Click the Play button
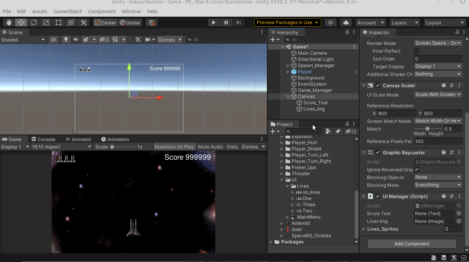The height and width of the screenshot is (262, 469). pos(213,22)
